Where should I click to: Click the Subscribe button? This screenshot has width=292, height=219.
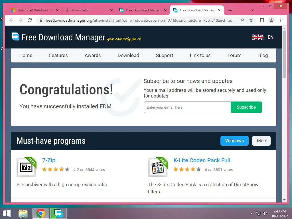pos(246,107)
